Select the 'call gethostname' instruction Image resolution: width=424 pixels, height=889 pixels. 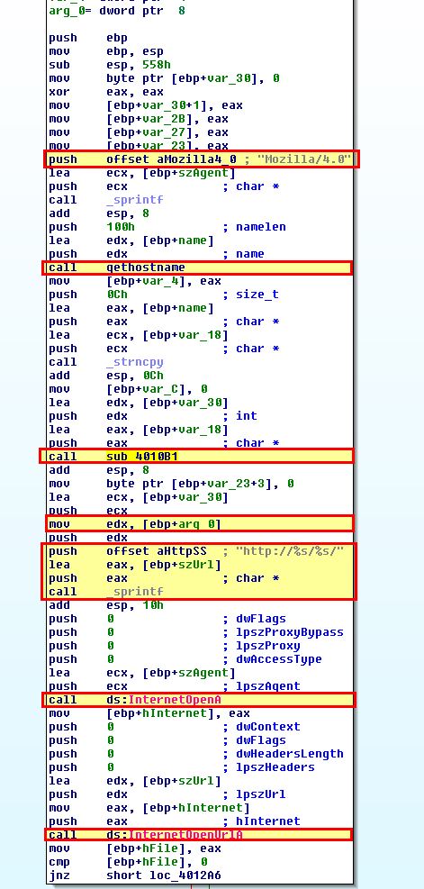pyautogui.click(x=196, y=267)
